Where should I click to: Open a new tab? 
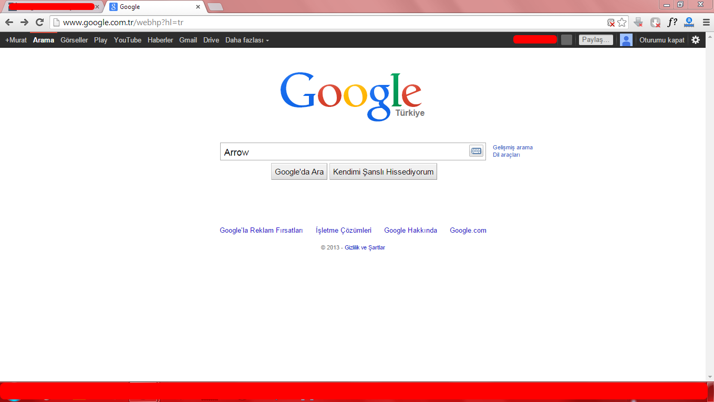(215, 7)
